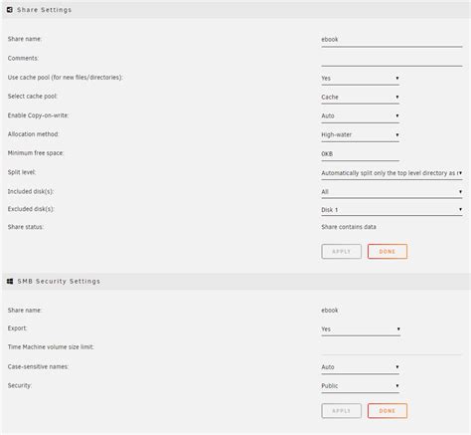
Task: Click the Share Settings header icon
Action: pos(10,10)
